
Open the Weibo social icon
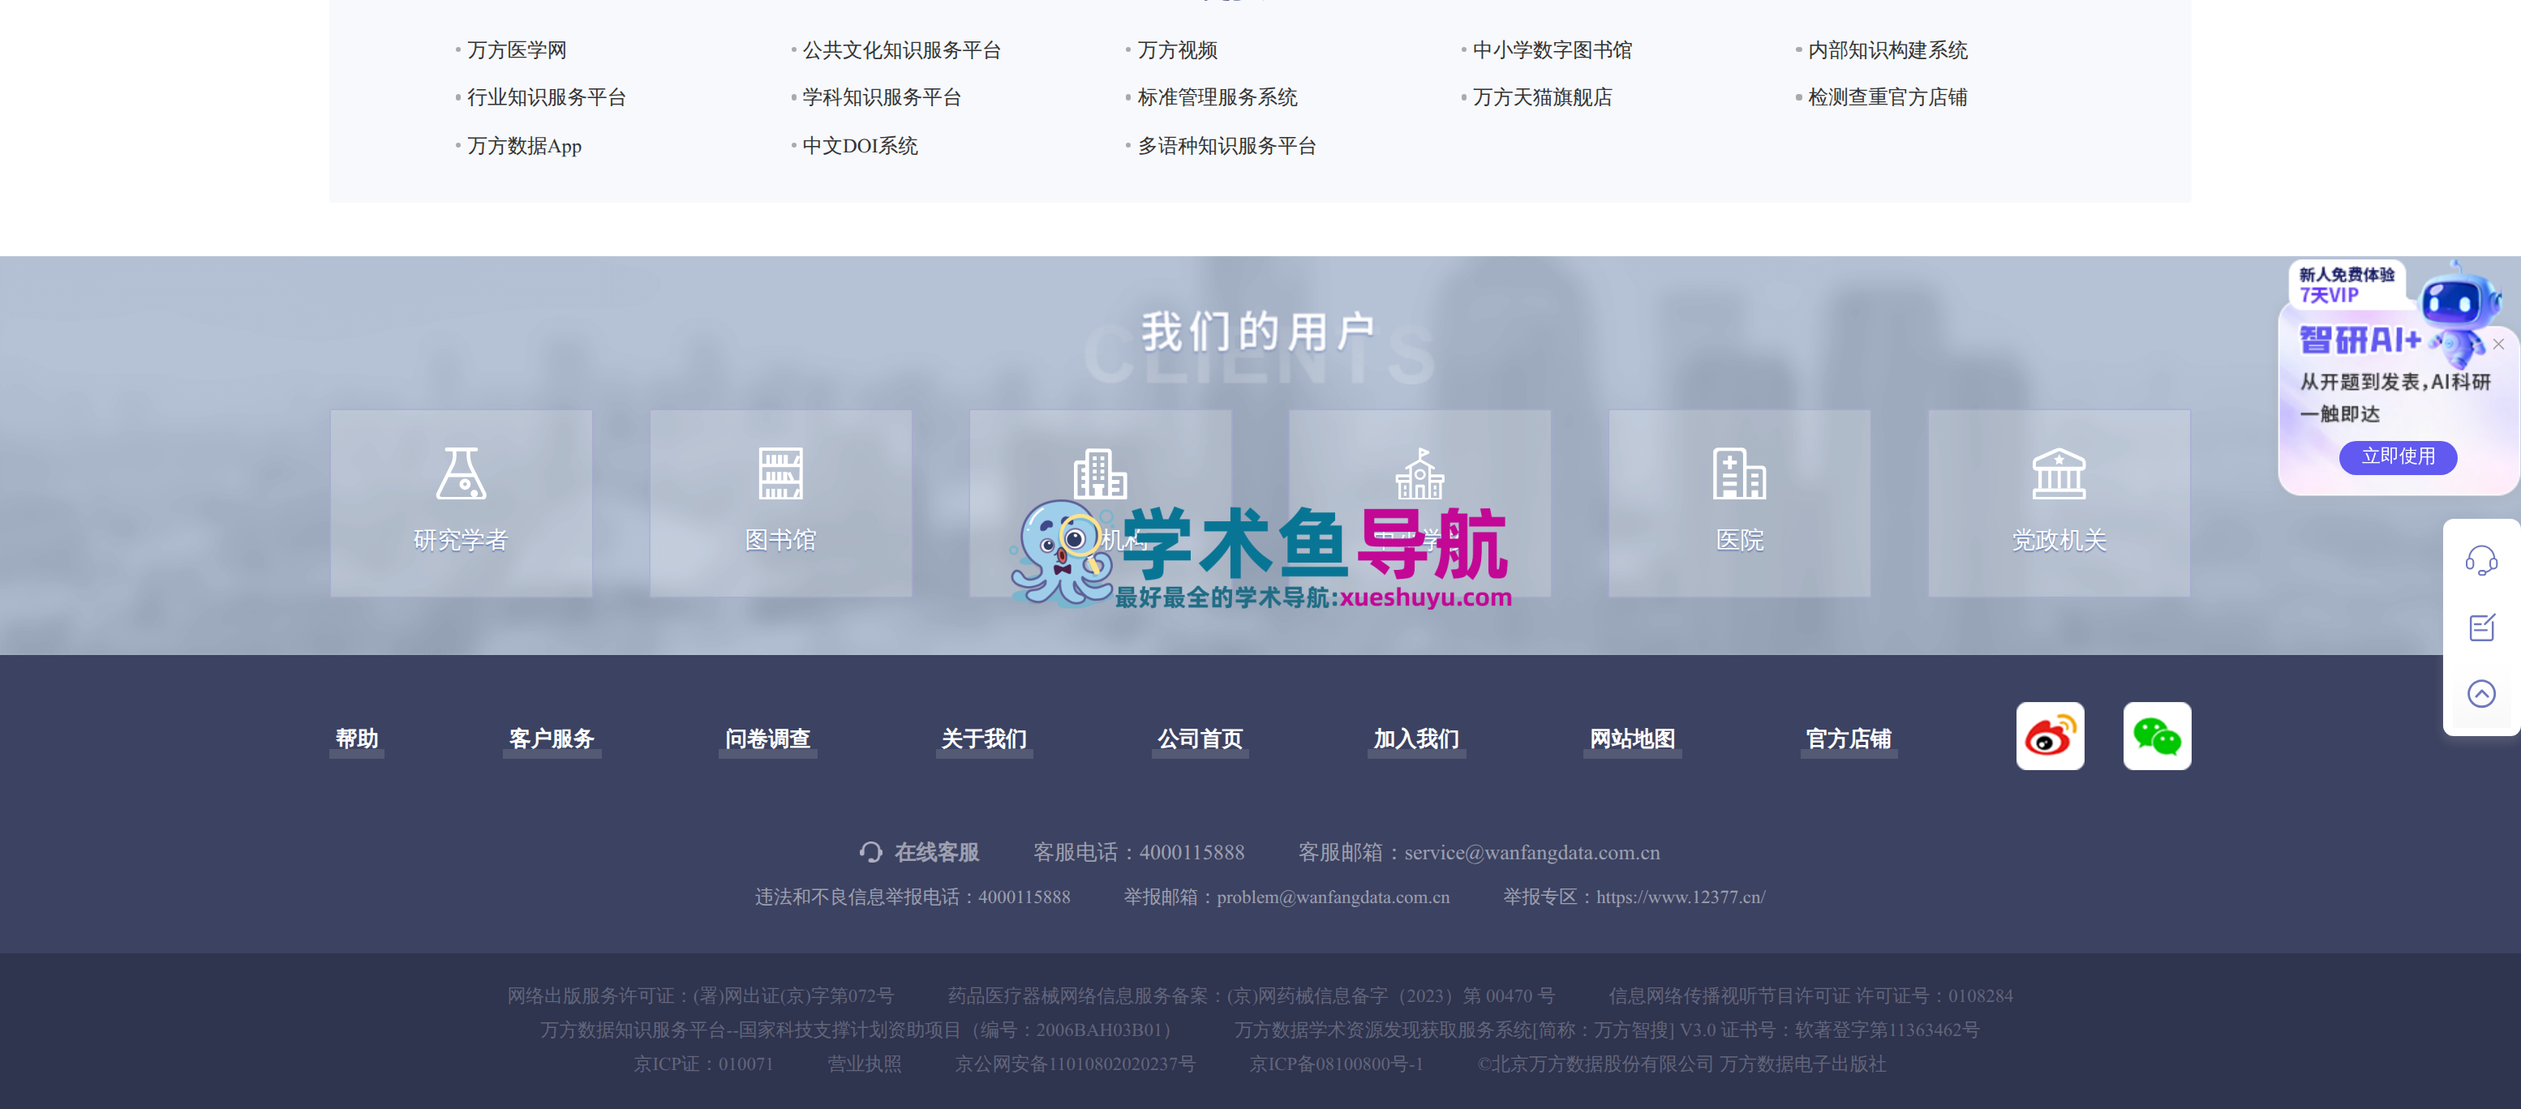[2049, 735]
